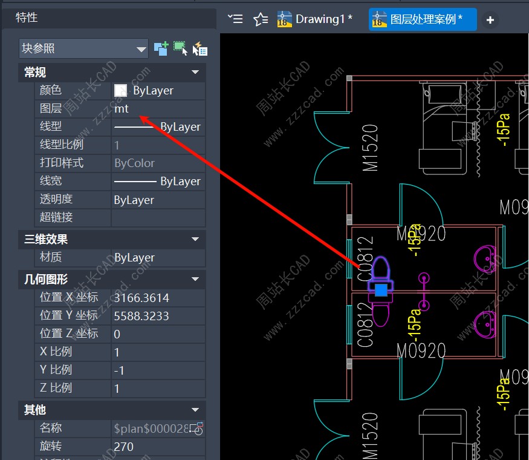Screen dimensions: 529x460
Task: Open Quick Select from properties panel
Action: (200, 49)
